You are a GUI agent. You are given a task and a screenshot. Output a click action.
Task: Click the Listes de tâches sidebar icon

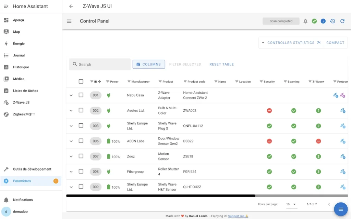click(6, 91)
